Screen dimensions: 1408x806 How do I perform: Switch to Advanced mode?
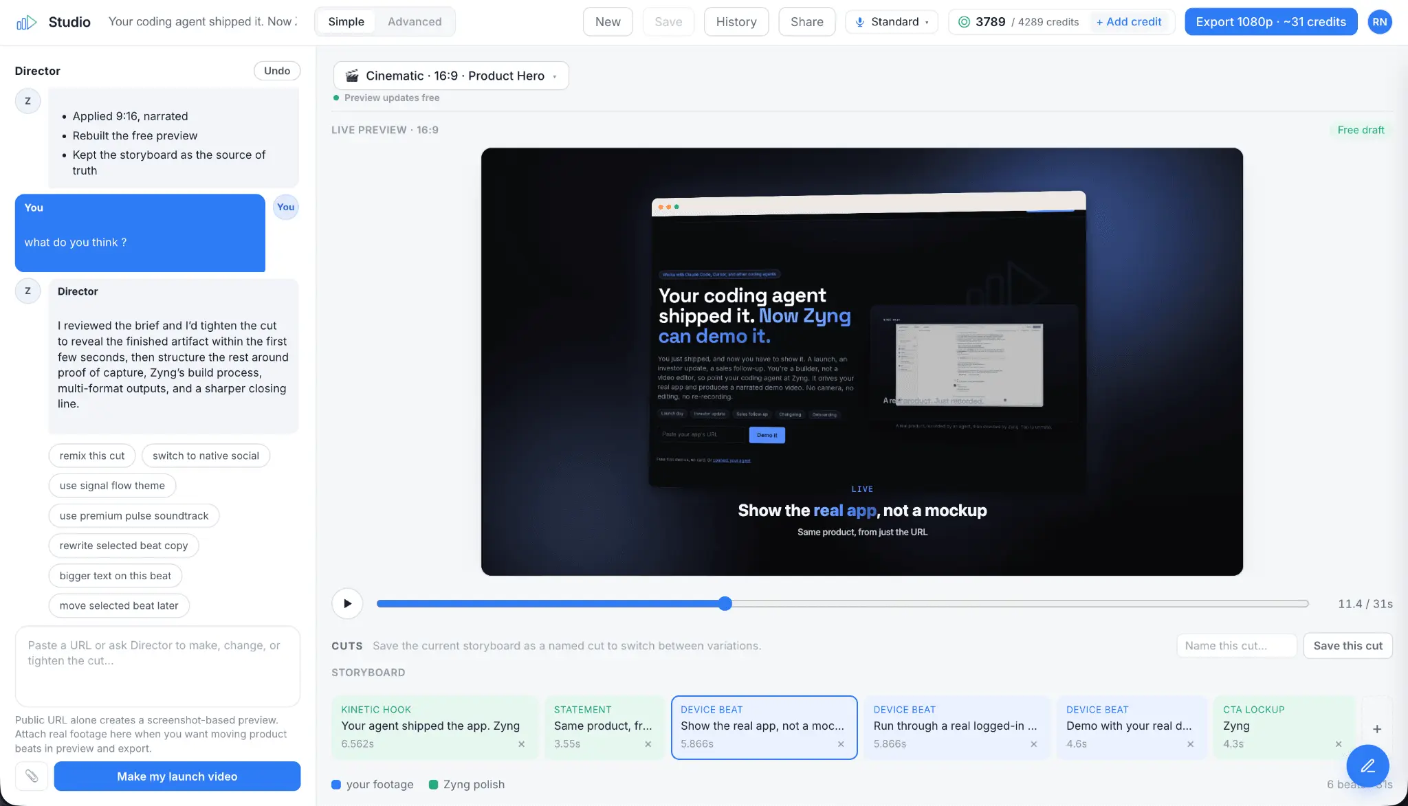[x=415, y=22]
